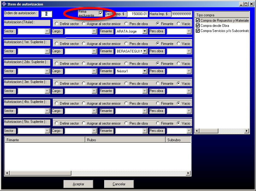
Task: Select Firmante radio for 3er. Suplente
Action: 158,84
